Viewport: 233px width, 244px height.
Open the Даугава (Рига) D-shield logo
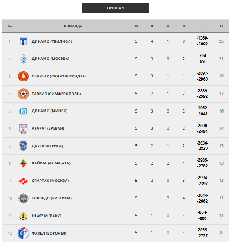pos(23,146)
